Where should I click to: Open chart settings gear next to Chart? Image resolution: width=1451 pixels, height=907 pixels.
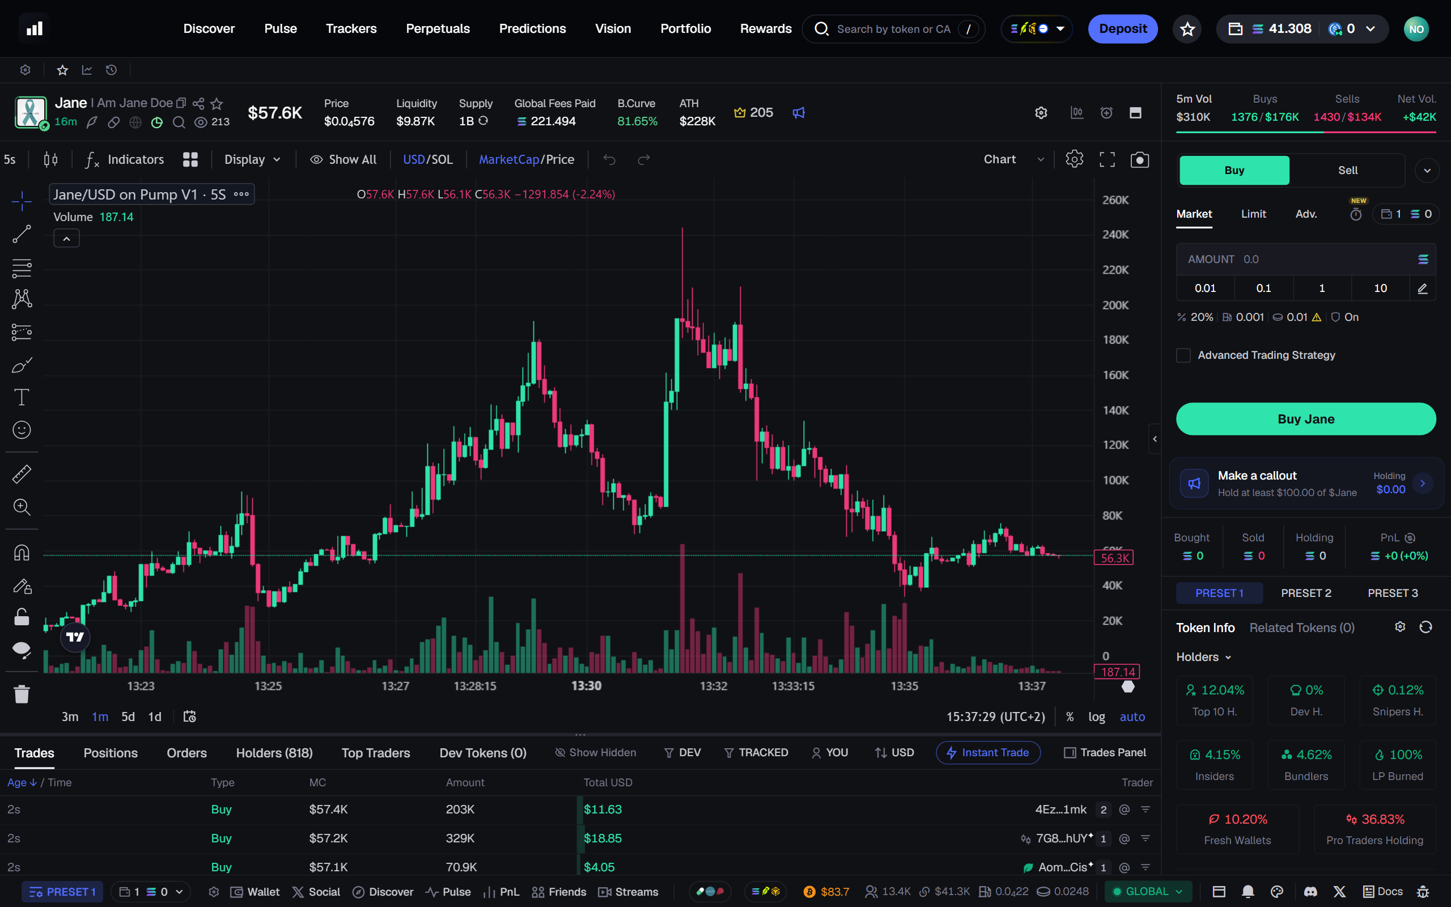1075,159
